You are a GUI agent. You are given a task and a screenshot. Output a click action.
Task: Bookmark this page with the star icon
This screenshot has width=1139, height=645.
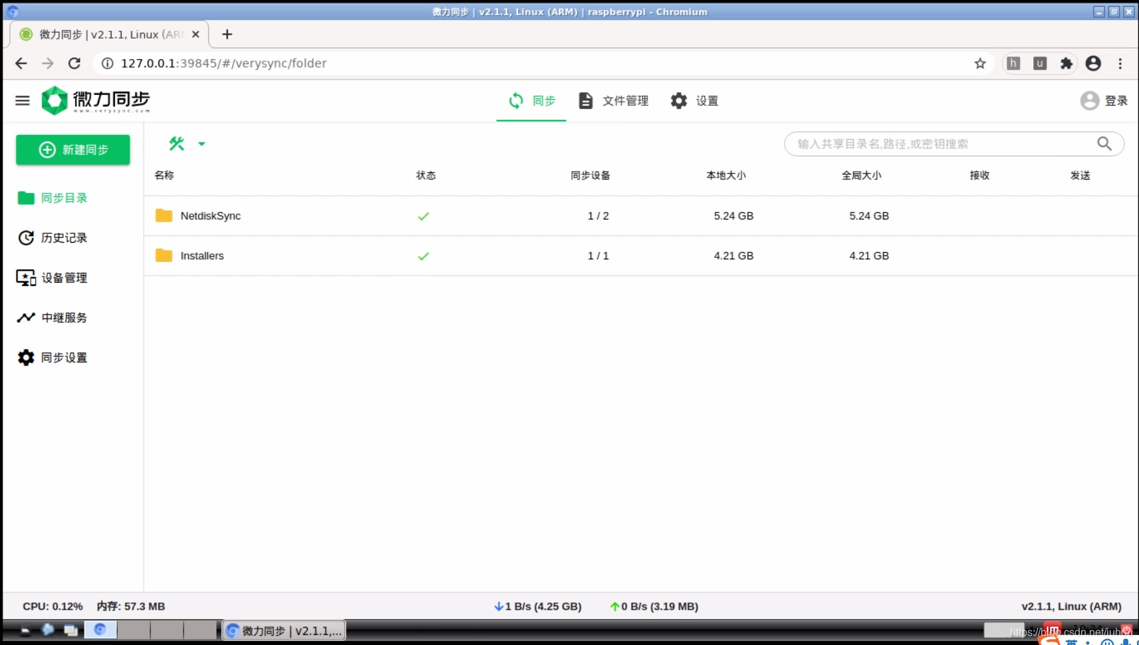(x=980, y=63)
